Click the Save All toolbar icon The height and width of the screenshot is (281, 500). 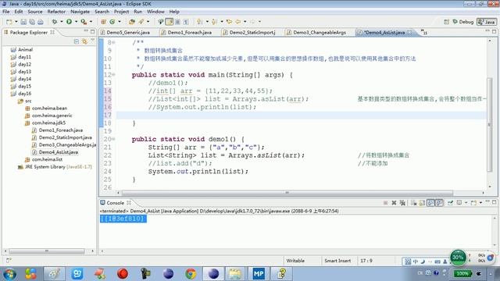coord(32,22)
